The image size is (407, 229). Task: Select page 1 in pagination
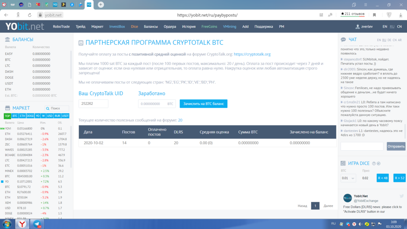tap(315, 206)
